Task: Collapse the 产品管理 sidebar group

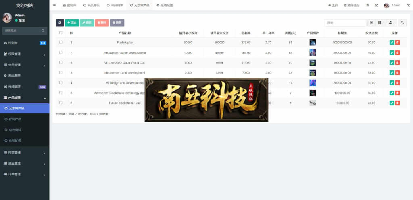Action: click(25, 97)
